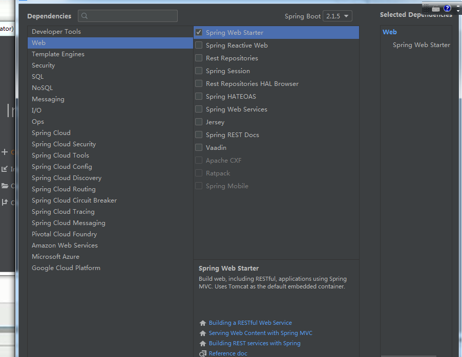Click the home icon beside Building a RESTful Web Service
Image resolution: width=462 pixels, height=357 pixels.
coord(203,323)
